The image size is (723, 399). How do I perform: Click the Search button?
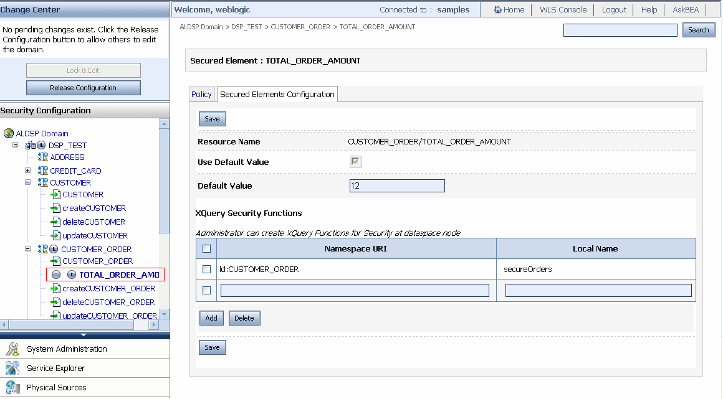pos(699,30)
